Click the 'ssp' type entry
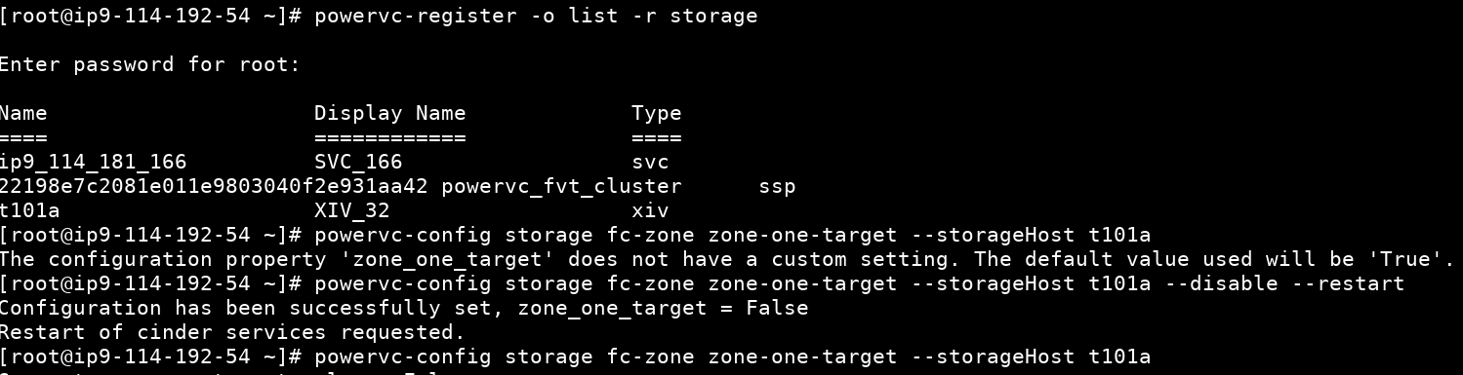1463x375 pixels. pyautogui.click(x=777, y=186)
